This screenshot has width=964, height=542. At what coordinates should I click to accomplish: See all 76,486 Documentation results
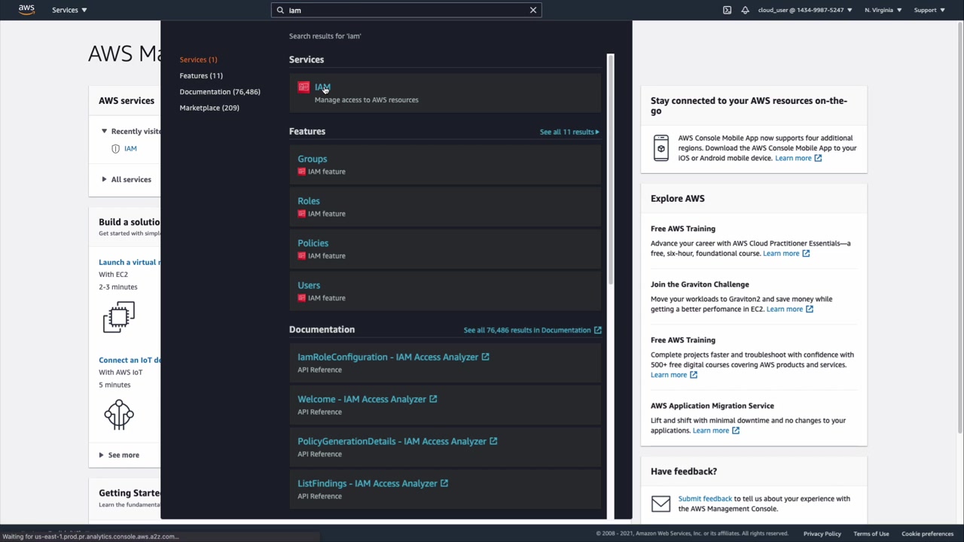[532, 330]
